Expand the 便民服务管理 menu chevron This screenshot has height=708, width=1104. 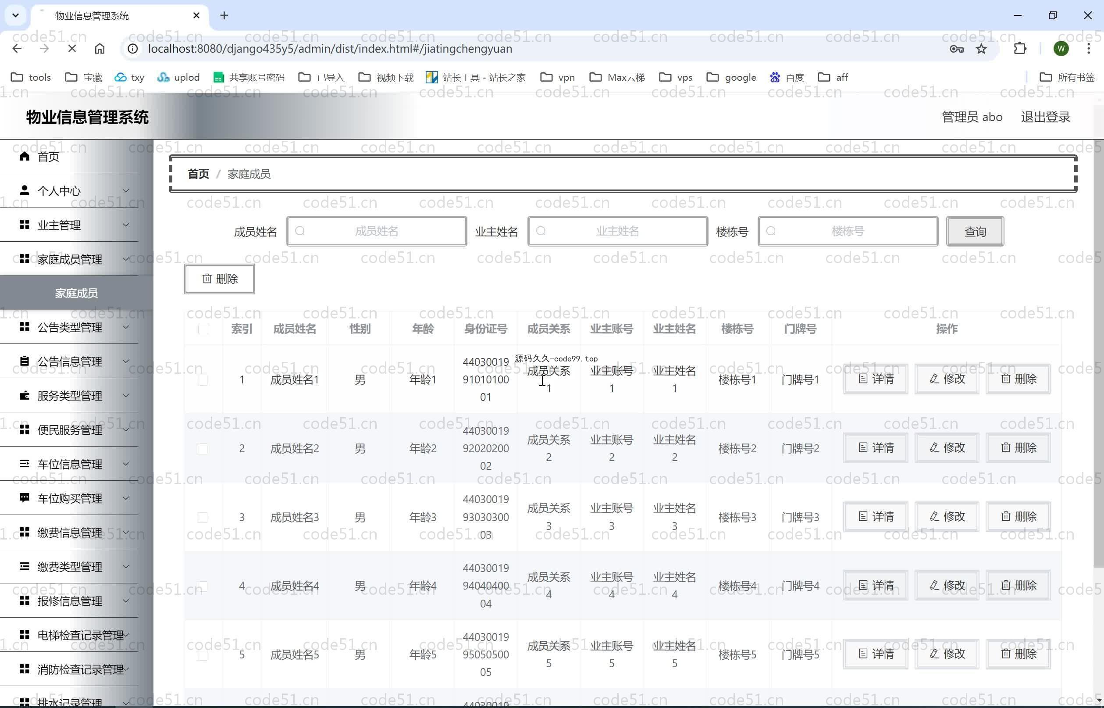(x=126, y=429)
